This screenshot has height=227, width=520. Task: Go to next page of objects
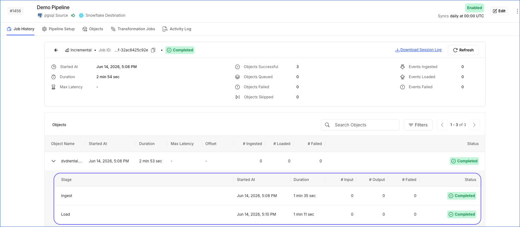click(x=474, y=125)
